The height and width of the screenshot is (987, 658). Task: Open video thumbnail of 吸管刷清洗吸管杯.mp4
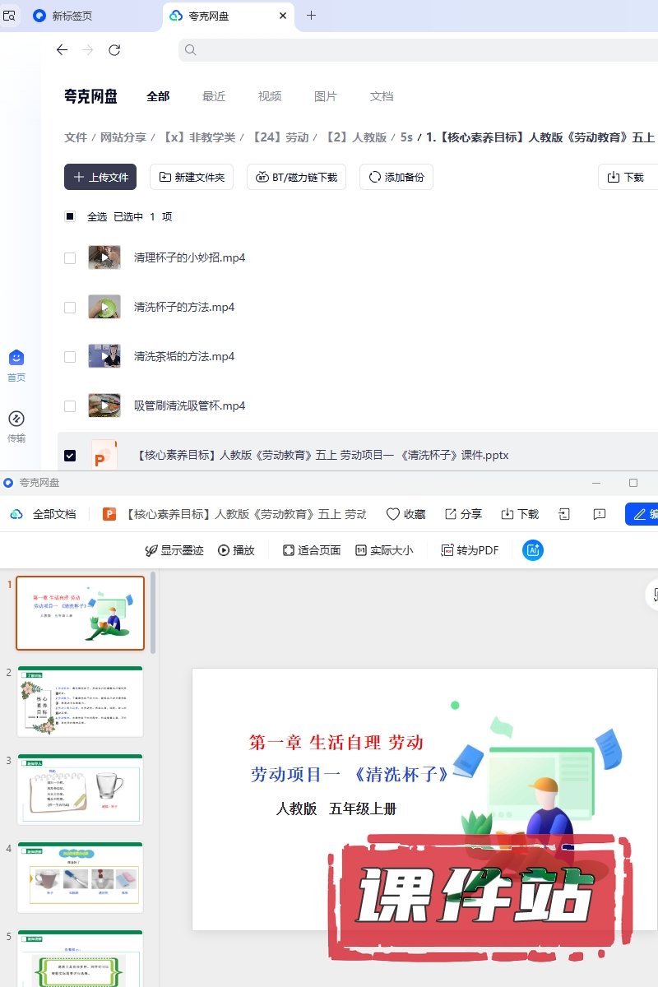click(104, 405)
